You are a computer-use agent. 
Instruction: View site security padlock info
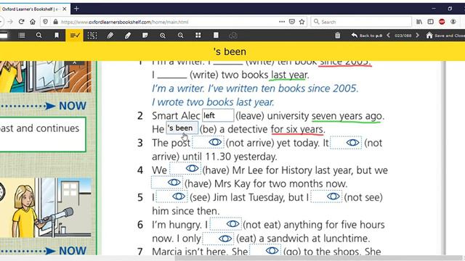pyautogui.click(x=55, y=22)
